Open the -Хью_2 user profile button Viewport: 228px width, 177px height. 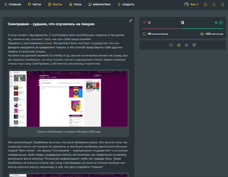[191, 5]
